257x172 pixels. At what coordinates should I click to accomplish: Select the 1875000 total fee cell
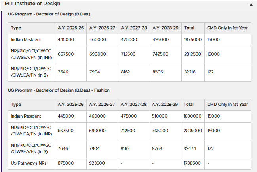coord(192,40)
